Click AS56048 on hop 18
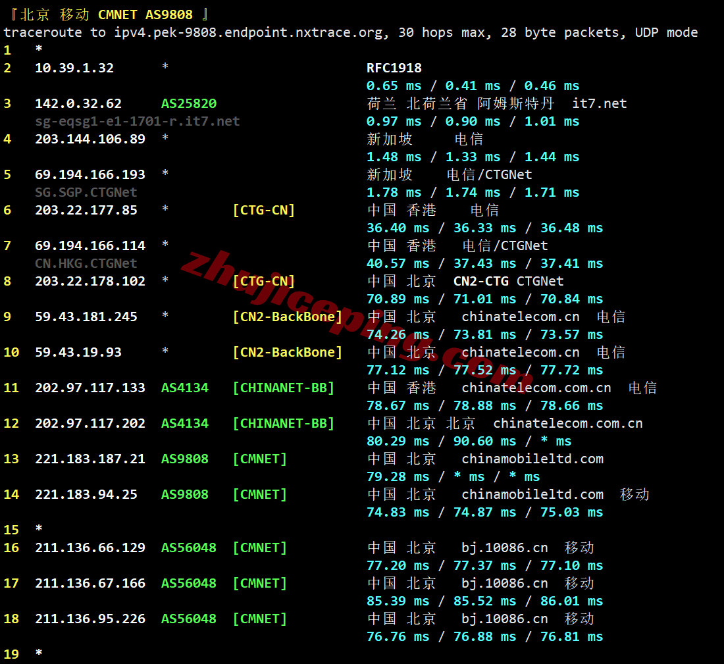The width and height of the screenshot is (724, 664). [189, 619]
